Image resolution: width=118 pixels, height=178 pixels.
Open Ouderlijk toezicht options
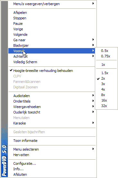(x=52, y=112)
